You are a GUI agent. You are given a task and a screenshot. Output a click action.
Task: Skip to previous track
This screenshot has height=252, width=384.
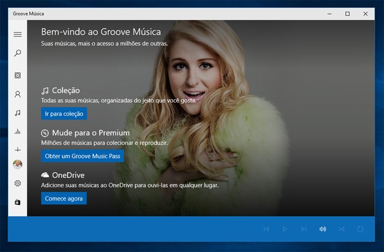(266, 229)
